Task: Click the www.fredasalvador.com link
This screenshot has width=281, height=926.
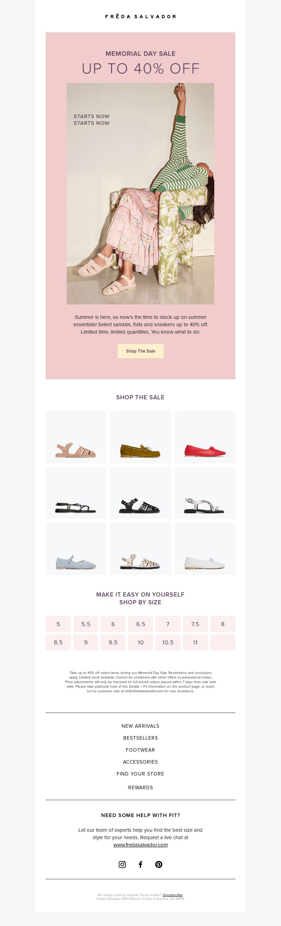Action: click(x=140, y=844)
